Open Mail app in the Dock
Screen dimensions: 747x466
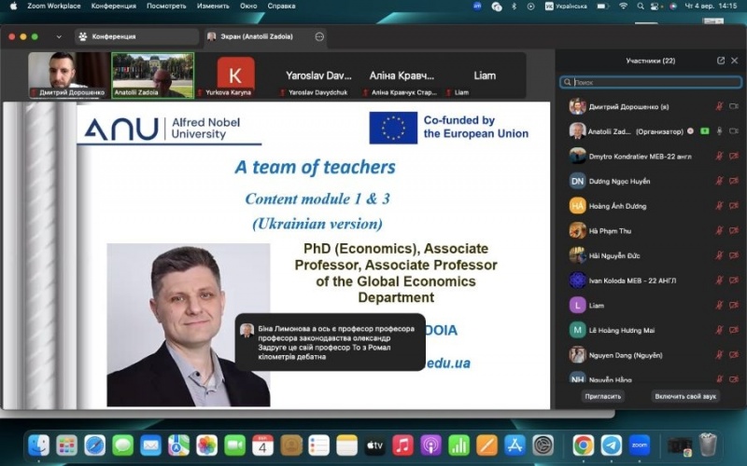[151, 445]
